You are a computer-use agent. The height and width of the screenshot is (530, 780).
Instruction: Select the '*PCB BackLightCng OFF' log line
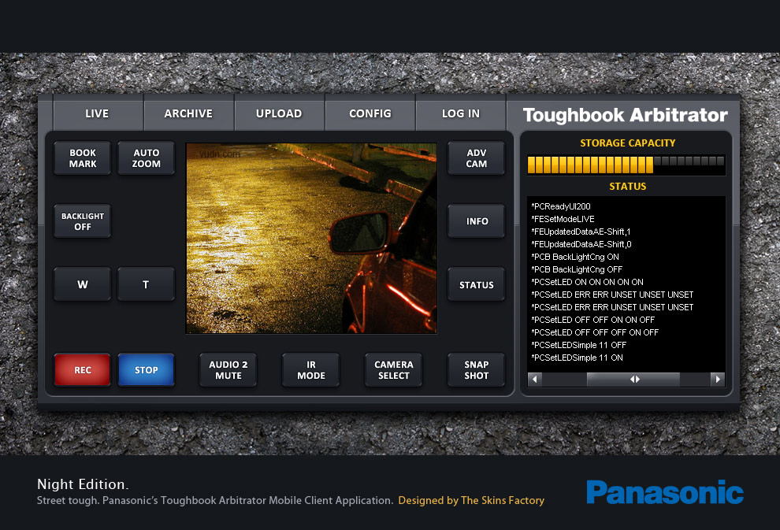coord(577,269)
